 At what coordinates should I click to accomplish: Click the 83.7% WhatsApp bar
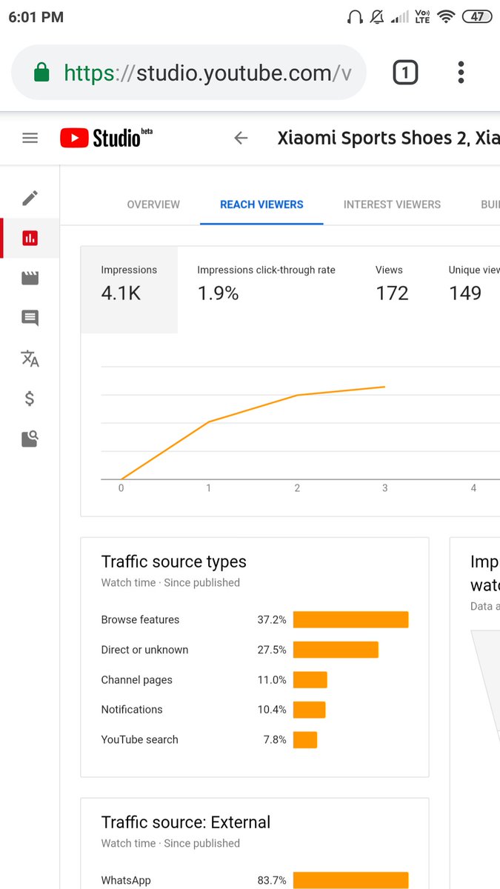pyautogui.click(x=351, y=880)
